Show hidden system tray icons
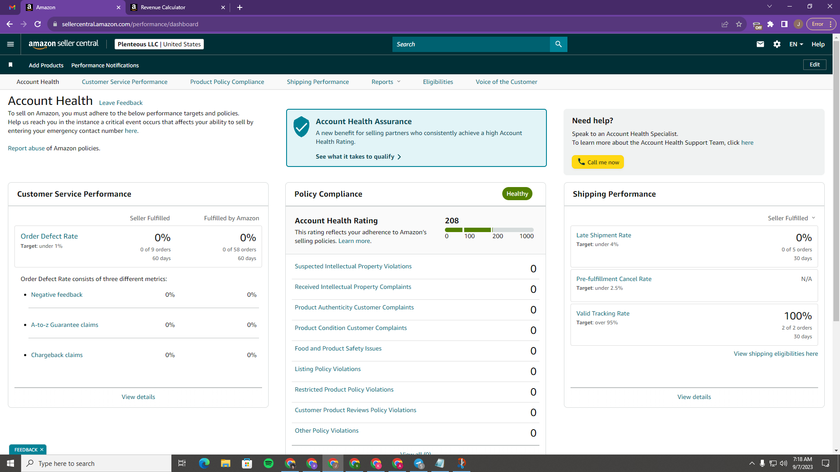This screenshot has width=840, height=472. 752,463
